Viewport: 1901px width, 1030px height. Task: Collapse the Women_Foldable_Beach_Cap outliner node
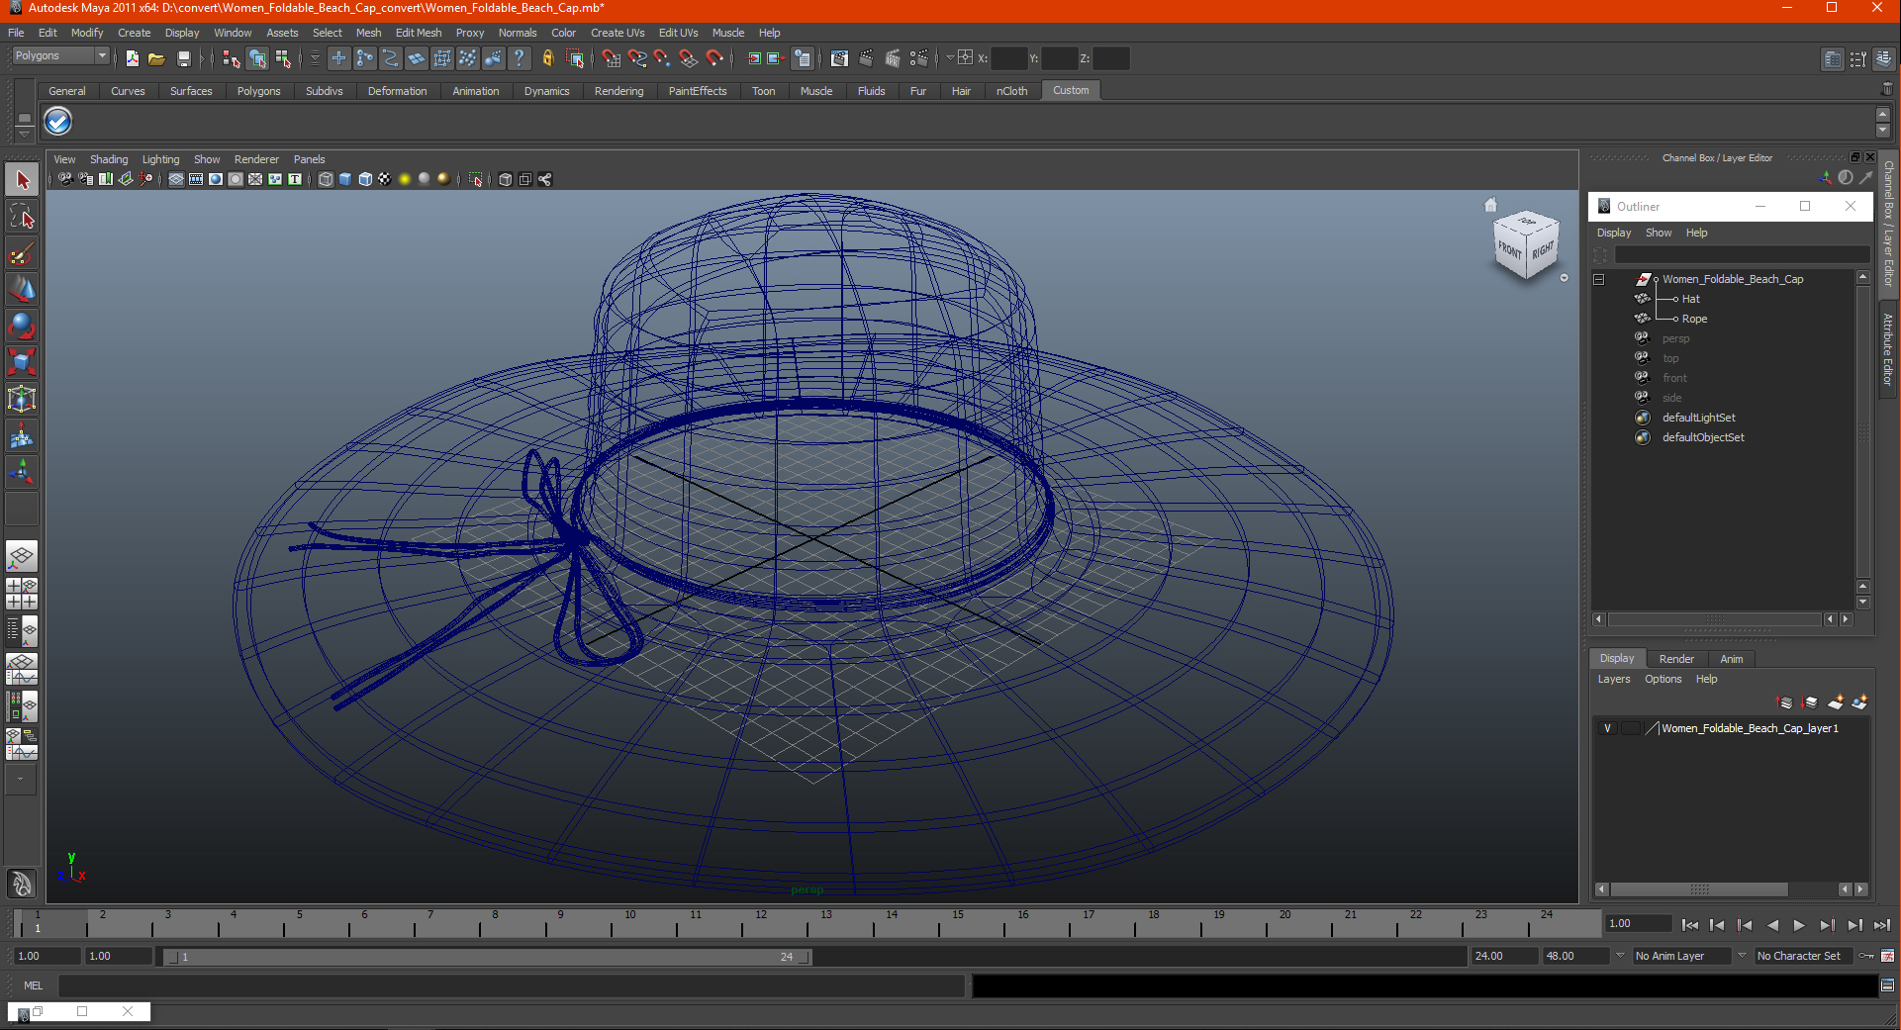[1598, 279]
